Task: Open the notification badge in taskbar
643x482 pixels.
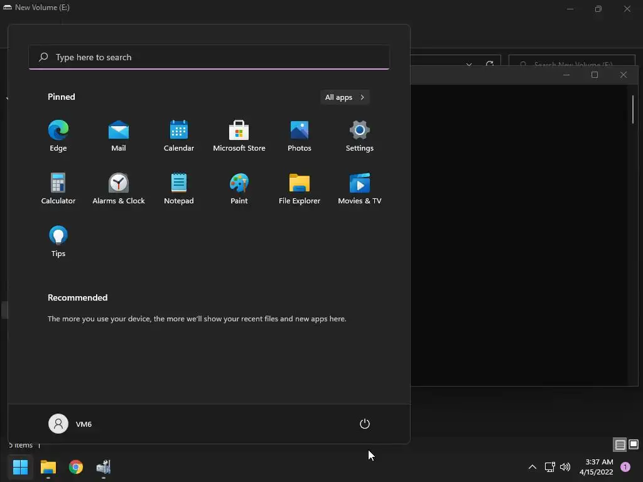Action: click(x=625, y=467)
